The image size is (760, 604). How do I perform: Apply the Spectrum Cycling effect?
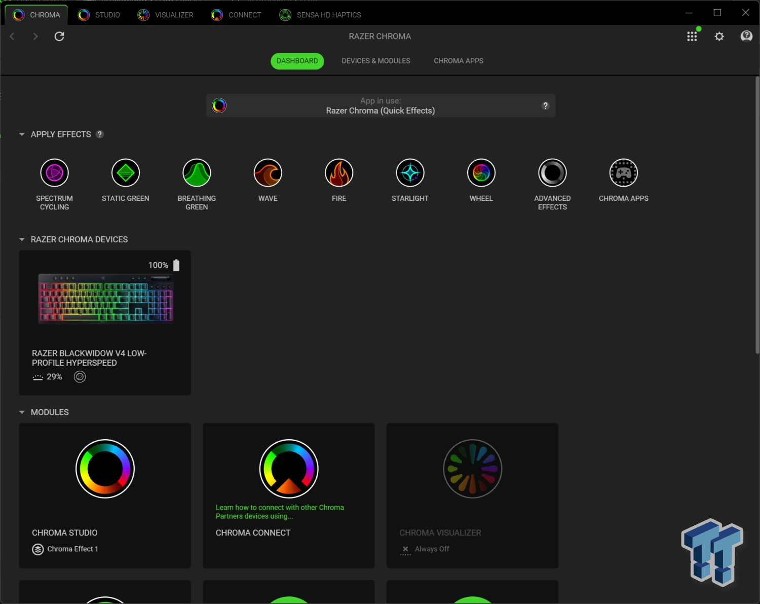[54, 173]
